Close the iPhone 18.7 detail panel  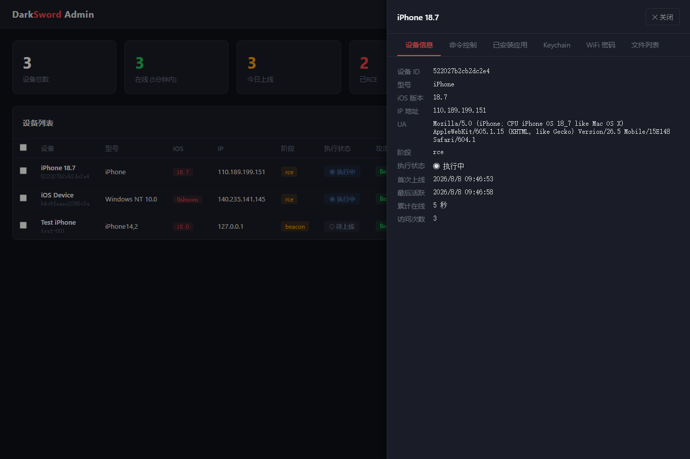click(662, 17)
